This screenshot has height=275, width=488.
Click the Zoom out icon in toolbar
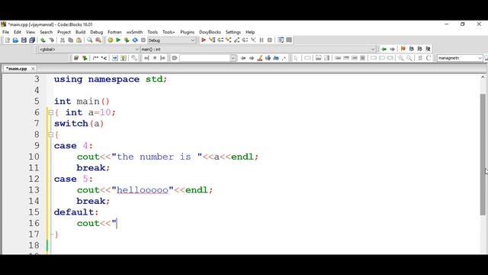pos(409,58)
